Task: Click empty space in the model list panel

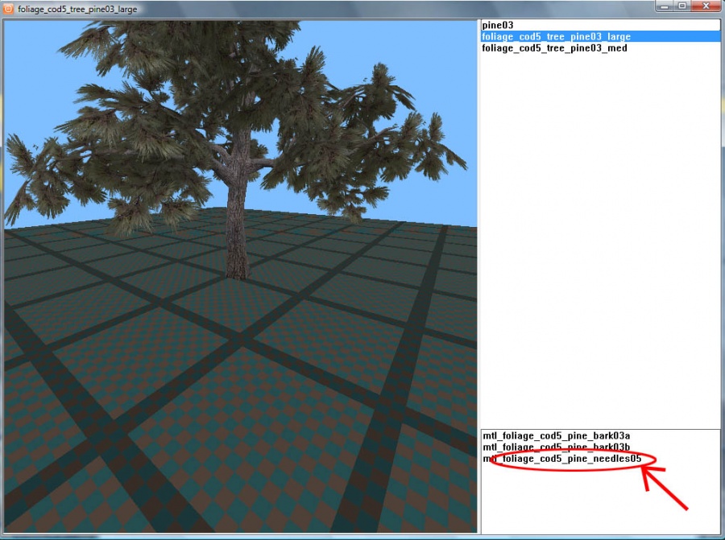Action: (599, 241)
